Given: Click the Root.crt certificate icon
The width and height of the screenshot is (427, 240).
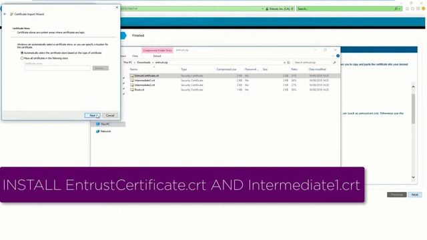Looking at the screenshot, I should click(132, 89).
